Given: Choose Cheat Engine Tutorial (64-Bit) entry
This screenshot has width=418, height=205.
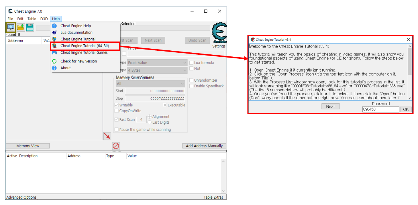Looking at the screenshot, I should (85, 46).
